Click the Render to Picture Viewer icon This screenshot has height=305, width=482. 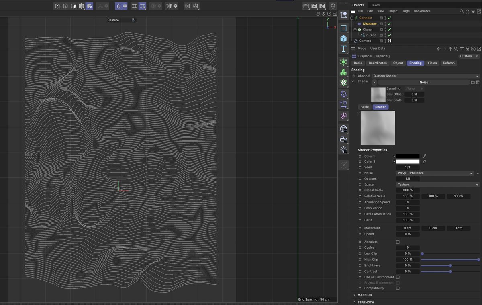tap(314, 6)
